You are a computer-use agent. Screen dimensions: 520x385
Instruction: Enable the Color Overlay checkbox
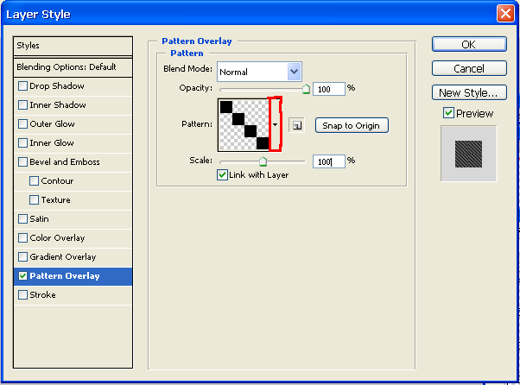click(22, 238)
